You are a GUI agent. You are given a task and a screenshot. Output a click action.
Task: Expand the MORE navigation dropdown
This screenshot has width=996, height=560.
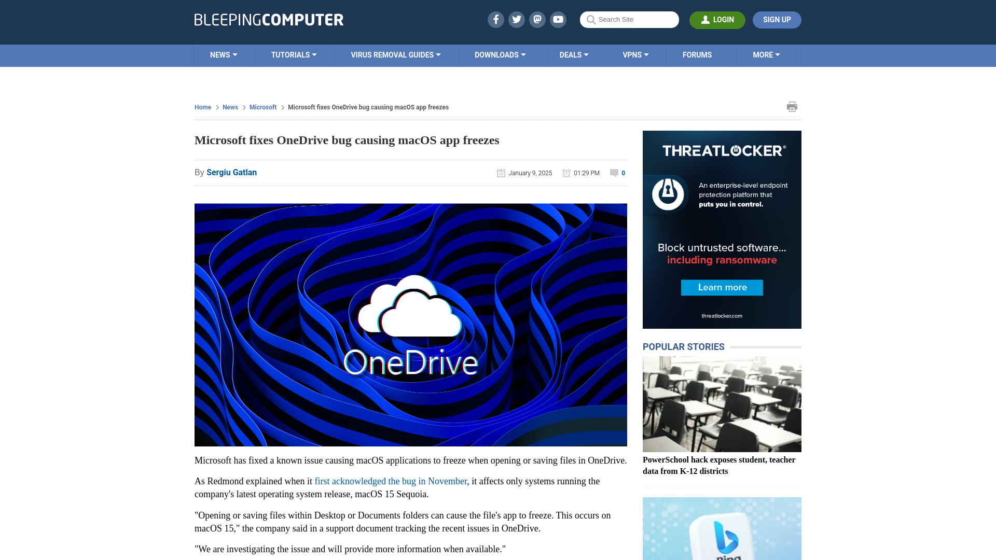[766, 54]
